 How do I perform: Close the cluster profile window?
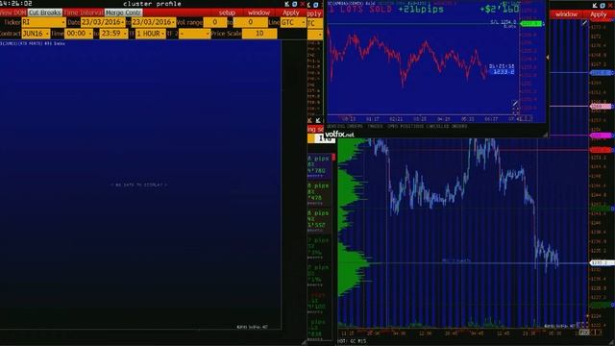(303, 4)
